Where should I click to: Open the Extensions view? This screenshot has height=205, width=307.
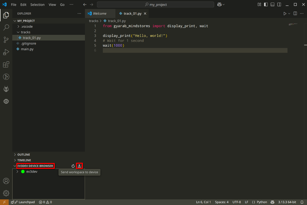click(x=6, y=65)
